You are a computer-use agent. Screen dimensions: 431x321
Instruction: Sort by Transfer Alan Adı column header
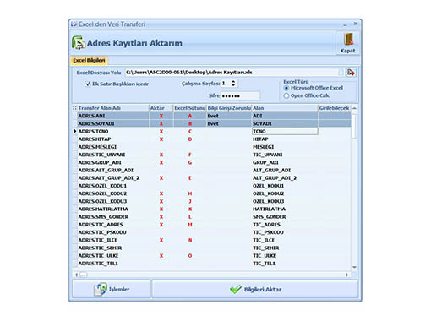(x=113, y=108)
